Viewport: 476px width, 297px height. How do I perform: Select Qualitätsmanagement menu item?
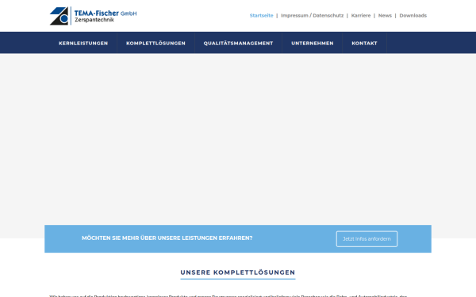point(238,43)
